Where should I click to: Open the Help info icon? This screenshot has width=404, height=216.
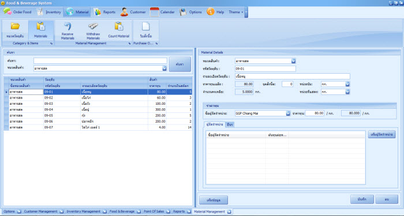211,12
